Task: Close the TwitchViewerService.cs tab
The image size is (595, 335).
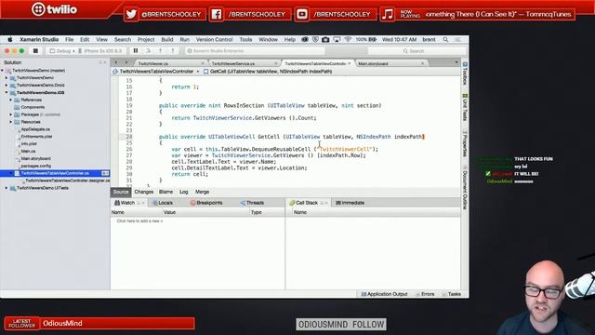Action: tap(276, 63)
